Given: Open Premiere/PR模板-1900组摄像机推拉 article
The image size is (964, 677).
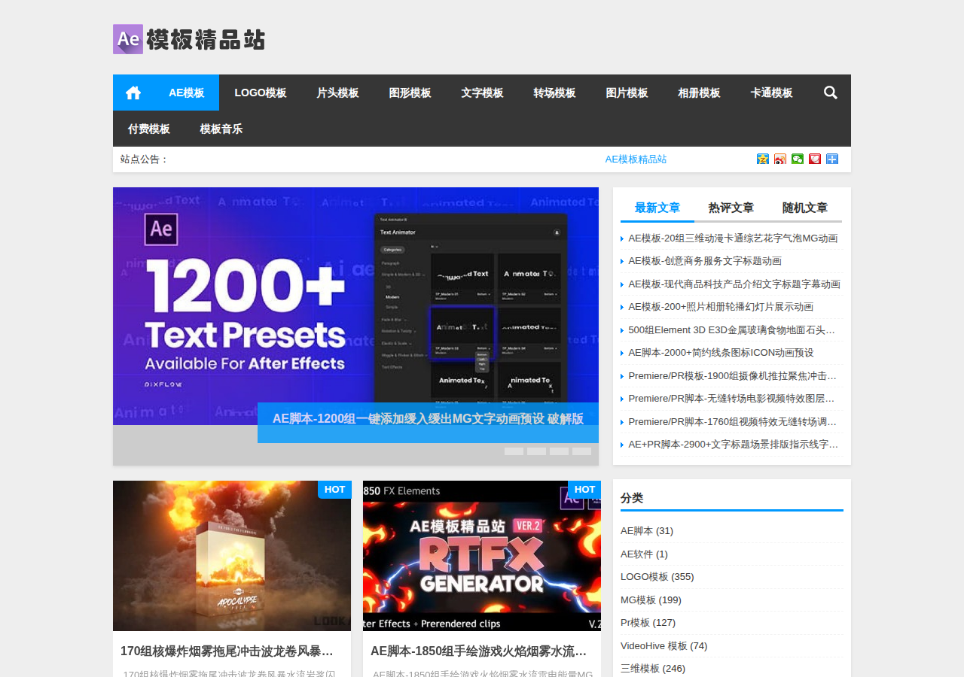Looking at the screenshot, I should (733, 376).
